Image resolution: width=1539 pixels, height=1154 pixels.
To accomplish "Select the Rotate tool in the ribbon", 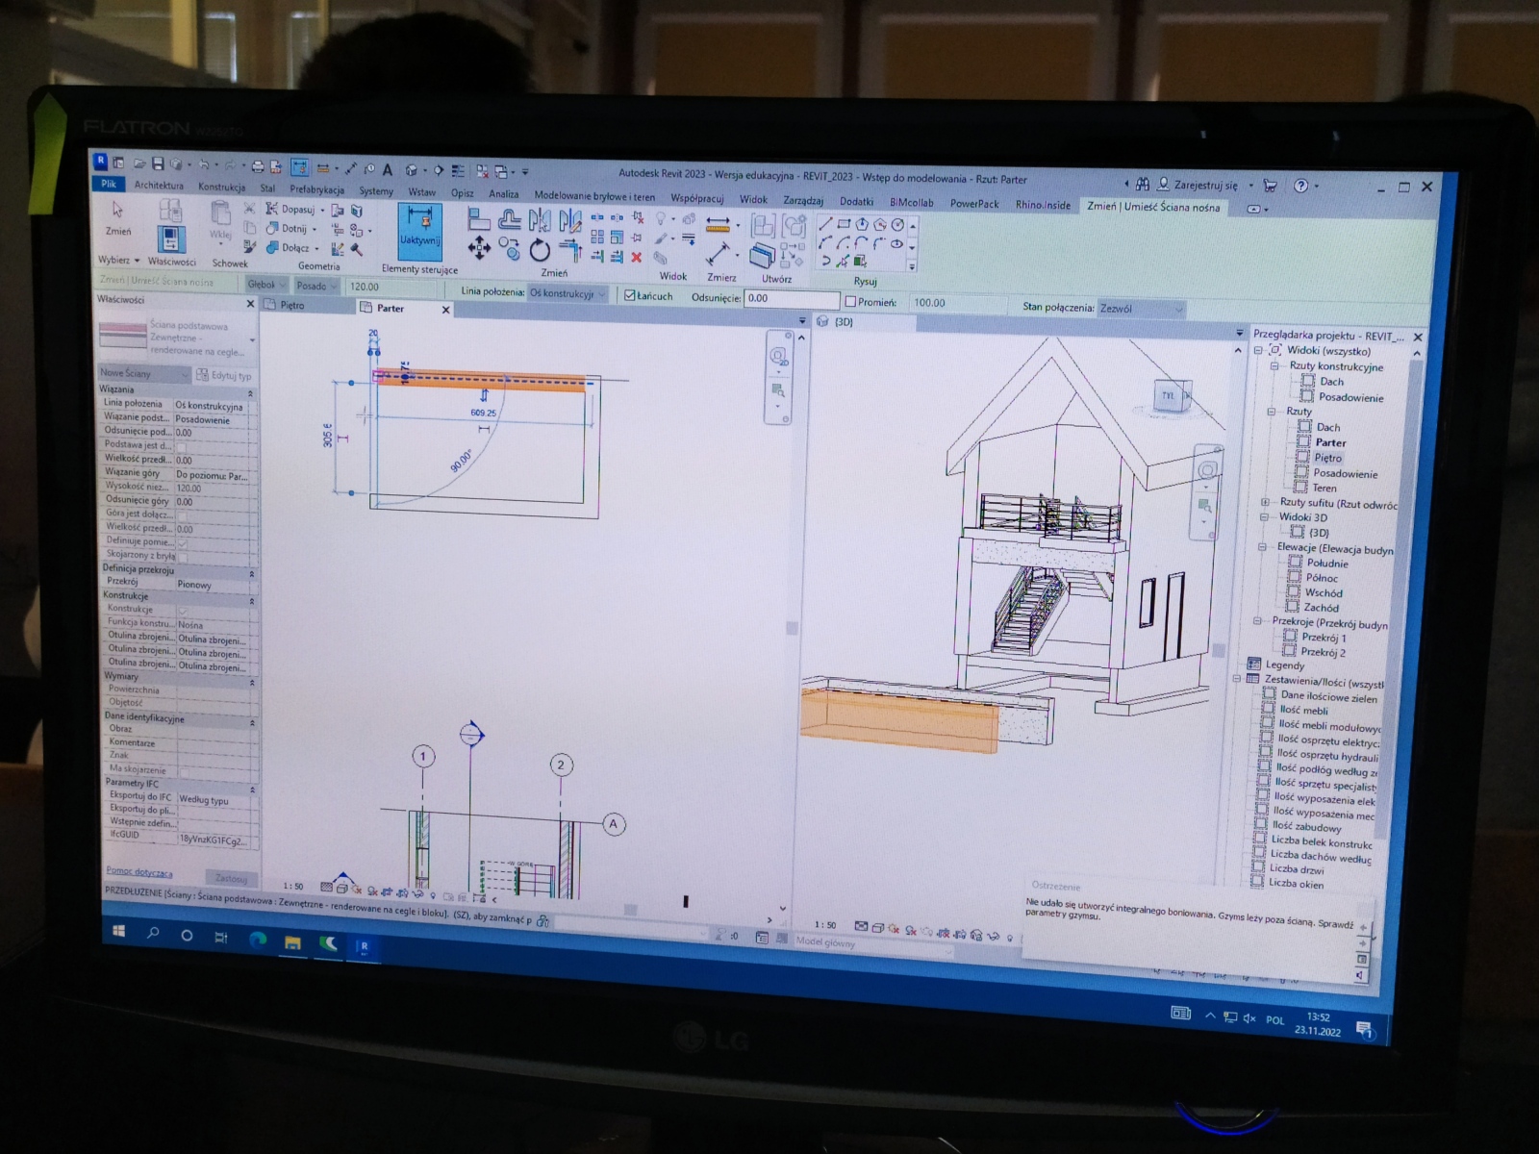I will [540, 251].
